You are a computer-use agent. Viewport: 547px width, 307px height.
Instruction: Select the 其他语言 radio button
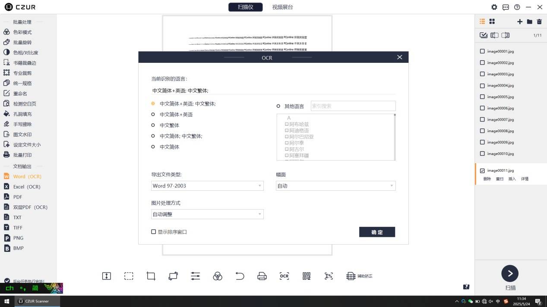278,106
